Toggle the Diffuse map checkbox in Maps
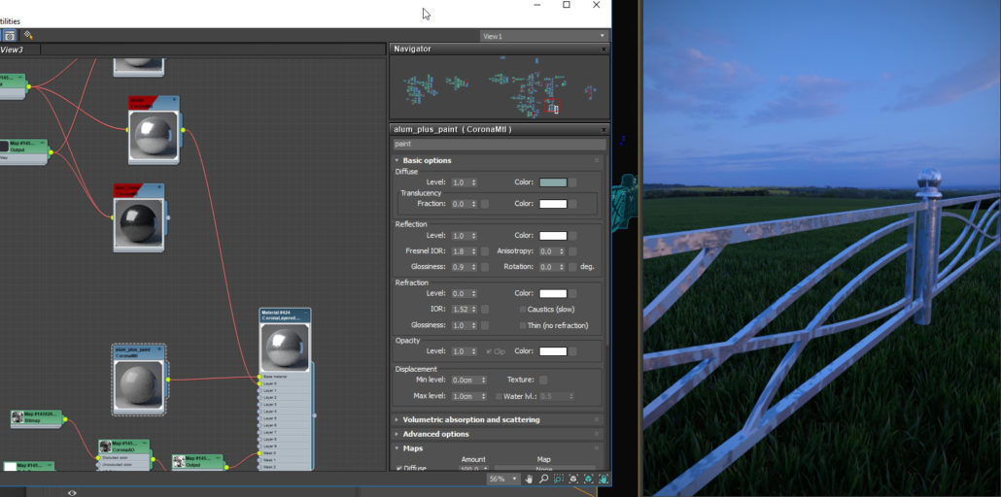Viewport: 1001px width, 497px height. [399, 468]
